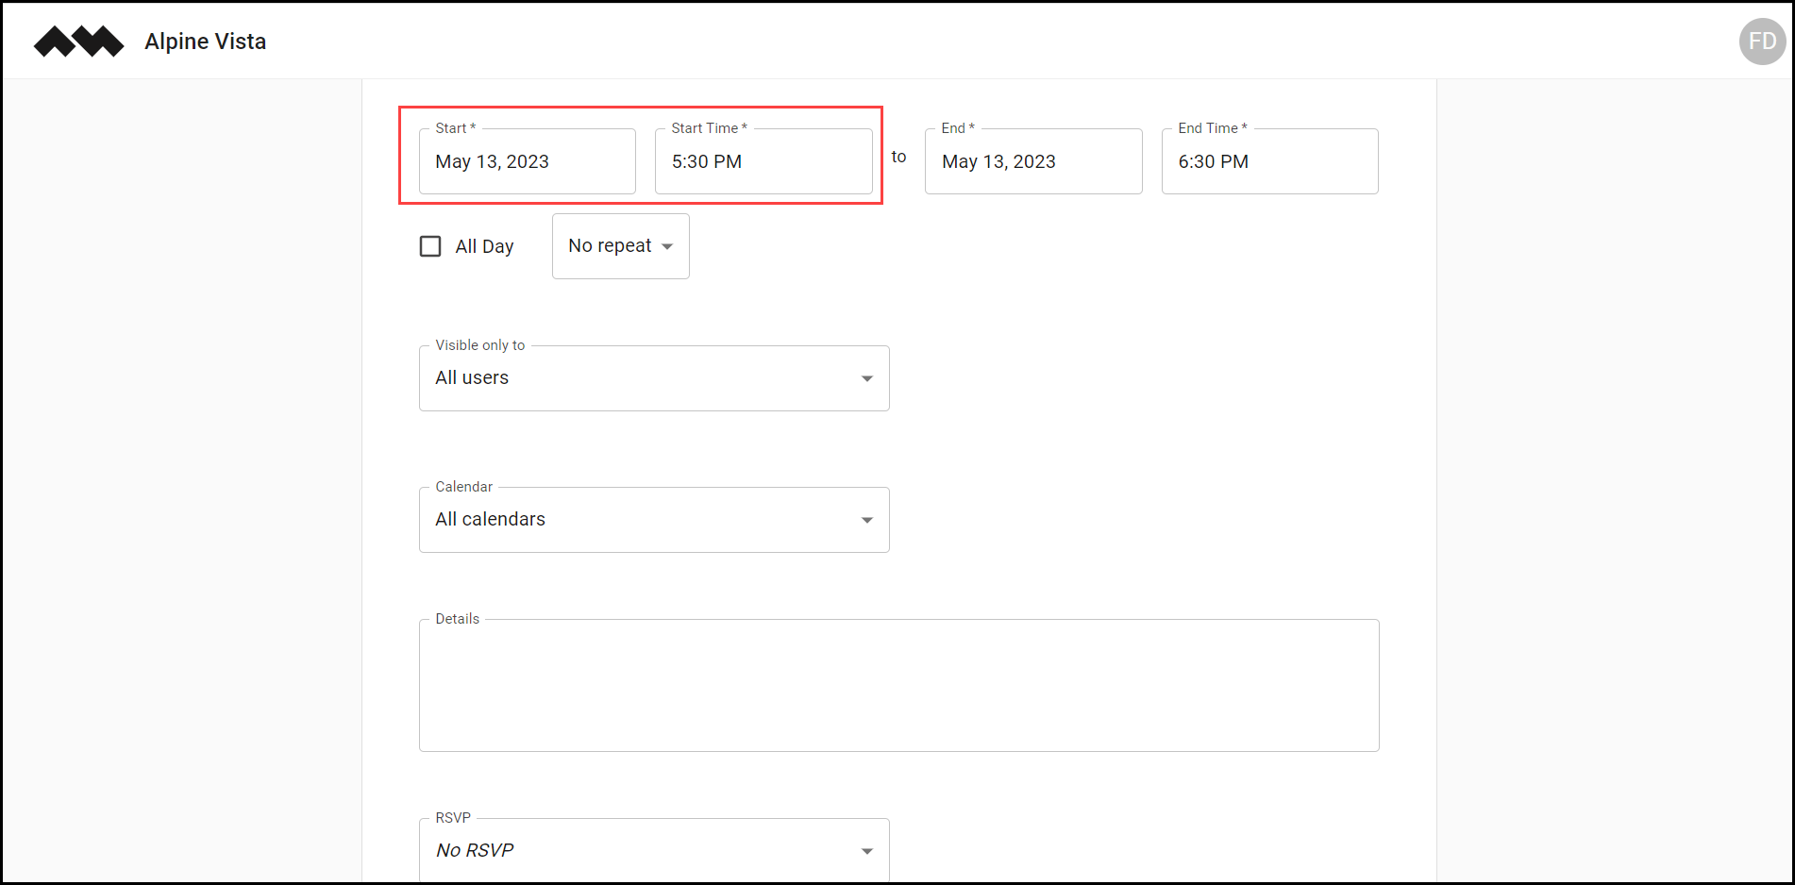
Task: Open the RSVP dropdown
Action: pyautogui.click(x=653, y=850)
